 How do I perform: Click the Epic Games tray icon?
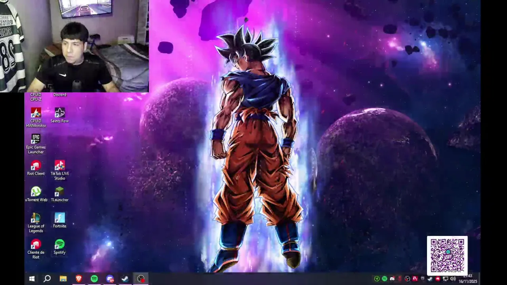pos(423,279)
